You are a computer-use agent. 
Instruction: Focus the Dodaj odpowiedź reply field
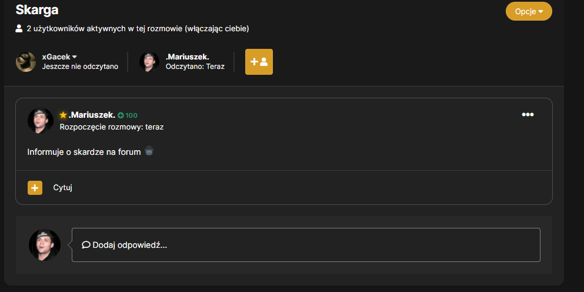[x=306, y=245]
